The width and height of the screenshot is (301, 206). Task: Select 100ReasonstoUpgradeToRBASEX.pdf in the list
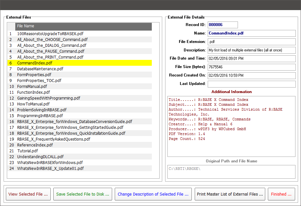pos(50,34)
